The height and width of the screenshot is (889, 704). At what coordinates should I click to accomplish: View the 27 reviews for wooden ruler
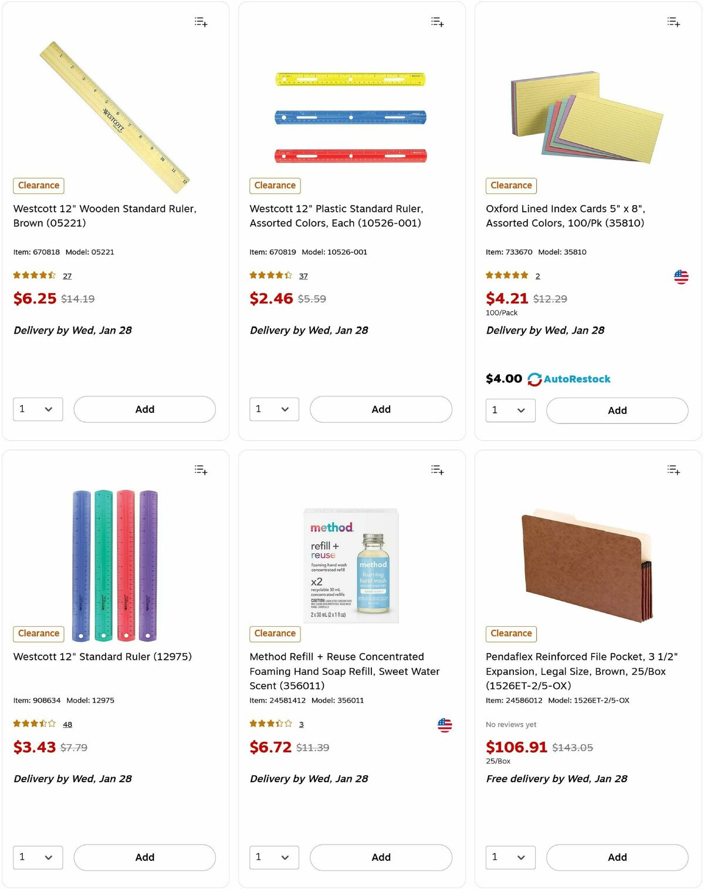[67, 276]
